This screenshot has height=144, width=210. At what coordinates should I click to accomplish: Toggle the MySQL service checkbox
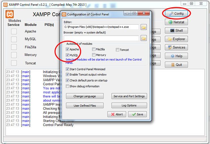point(14,39)
